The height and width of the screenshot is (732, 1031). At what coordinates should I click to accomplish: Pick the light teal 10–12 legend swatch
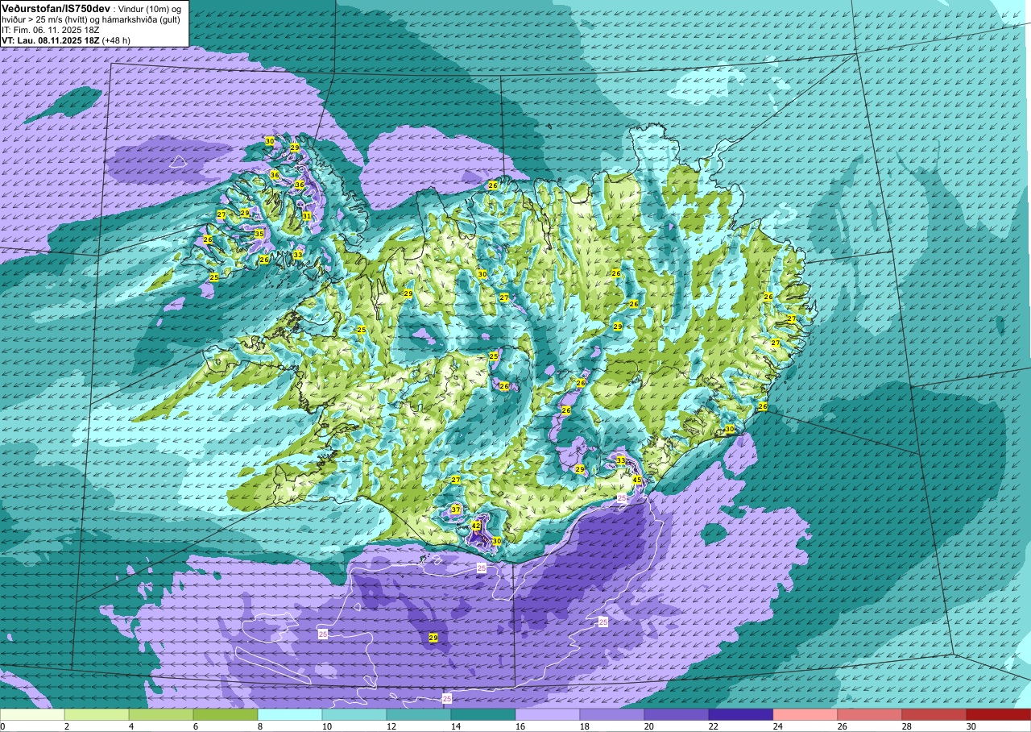(x=354, y=714)
